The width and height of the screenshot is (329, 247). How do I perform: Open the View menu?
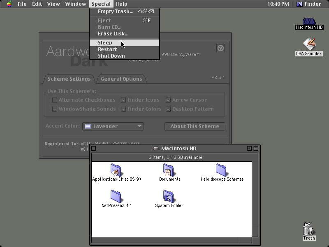tap(53, 4)
